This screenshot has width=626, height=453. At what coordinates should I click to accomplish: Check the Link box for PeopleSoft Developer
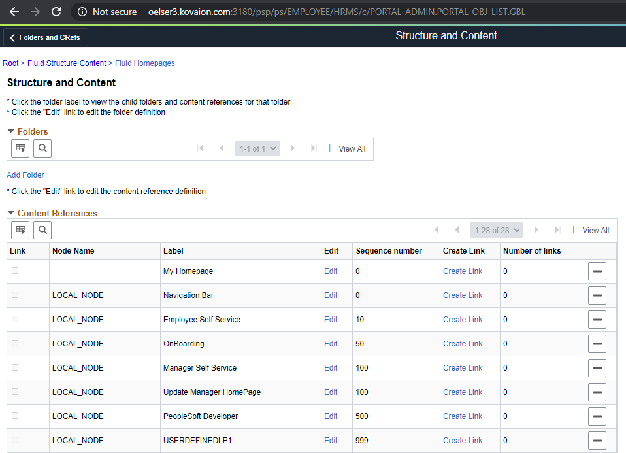click(15, 416)
